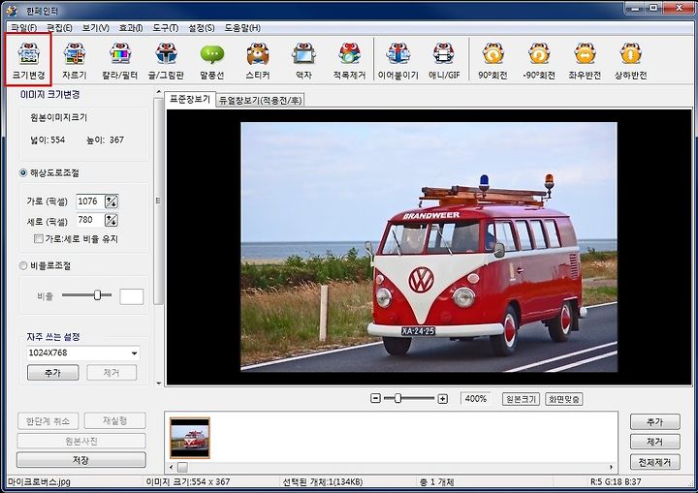This screenshot has width=698, height=493.
Task: Click the 원본사진 button
Action: 81,441
